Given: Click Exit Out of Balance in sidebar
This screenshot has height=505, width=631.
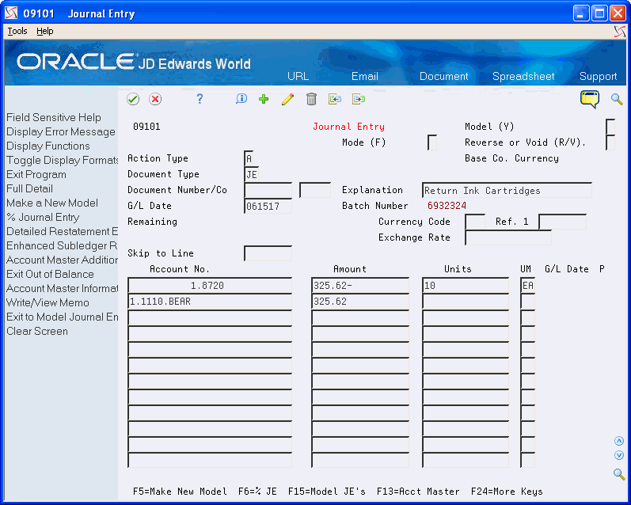Looking at the screenshot, I should click(50, 274).
